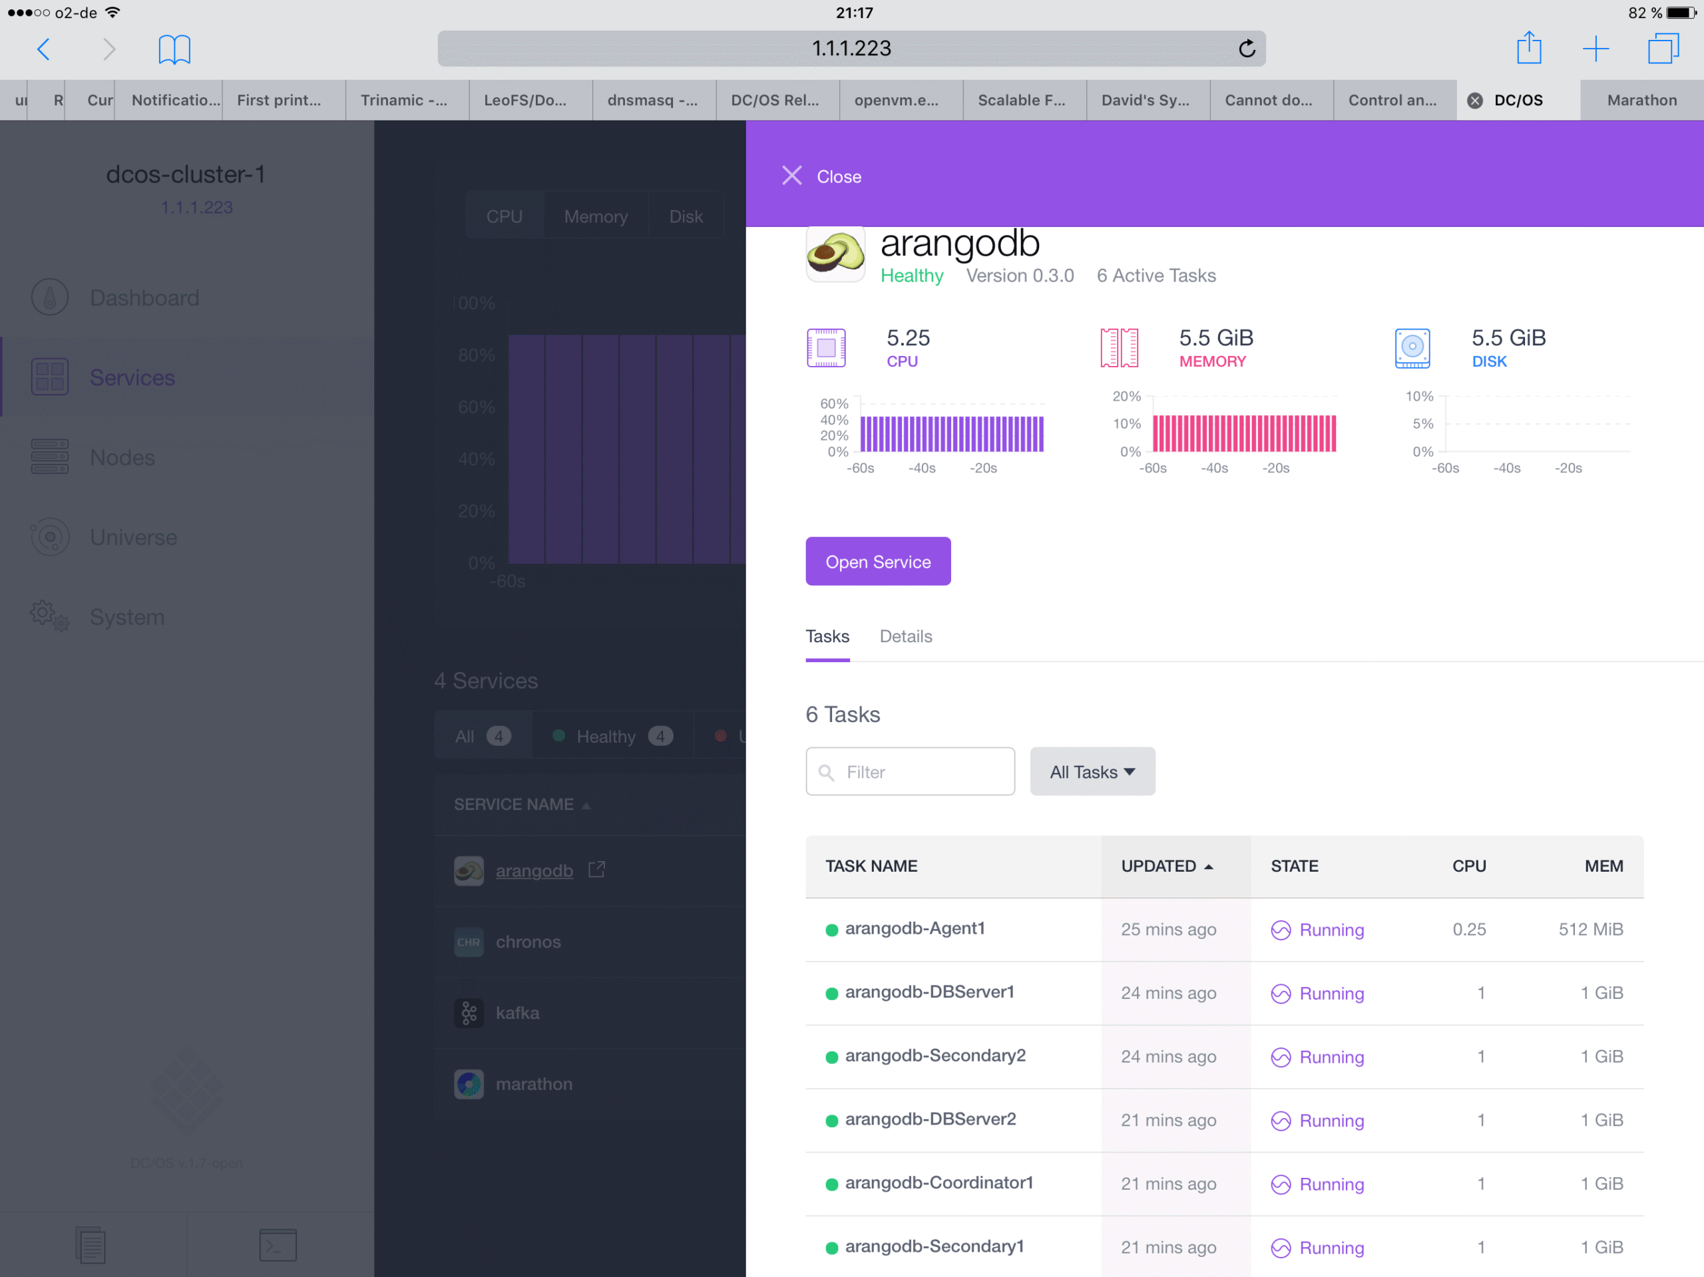Switch to the Marathon browser tab
The width and height of the screenshot is (1704, 1277).
pos(1641,100)
